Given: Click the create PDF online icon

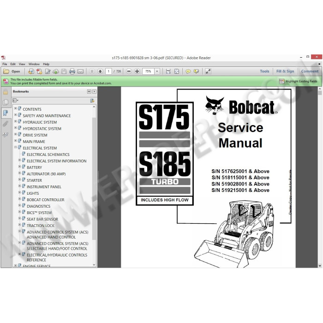Looking at the screenshot, I should [x=31, y=71].
